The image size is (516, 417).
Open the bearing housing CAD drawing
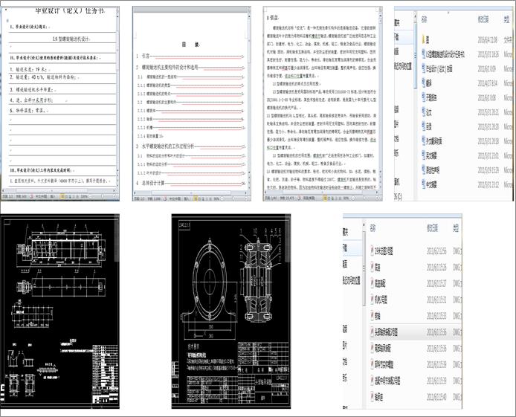tap(231, 311)
